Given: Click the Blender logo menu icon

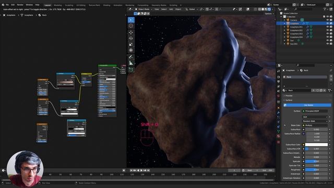Looking at the screenshot, I should tap(3, 5).
